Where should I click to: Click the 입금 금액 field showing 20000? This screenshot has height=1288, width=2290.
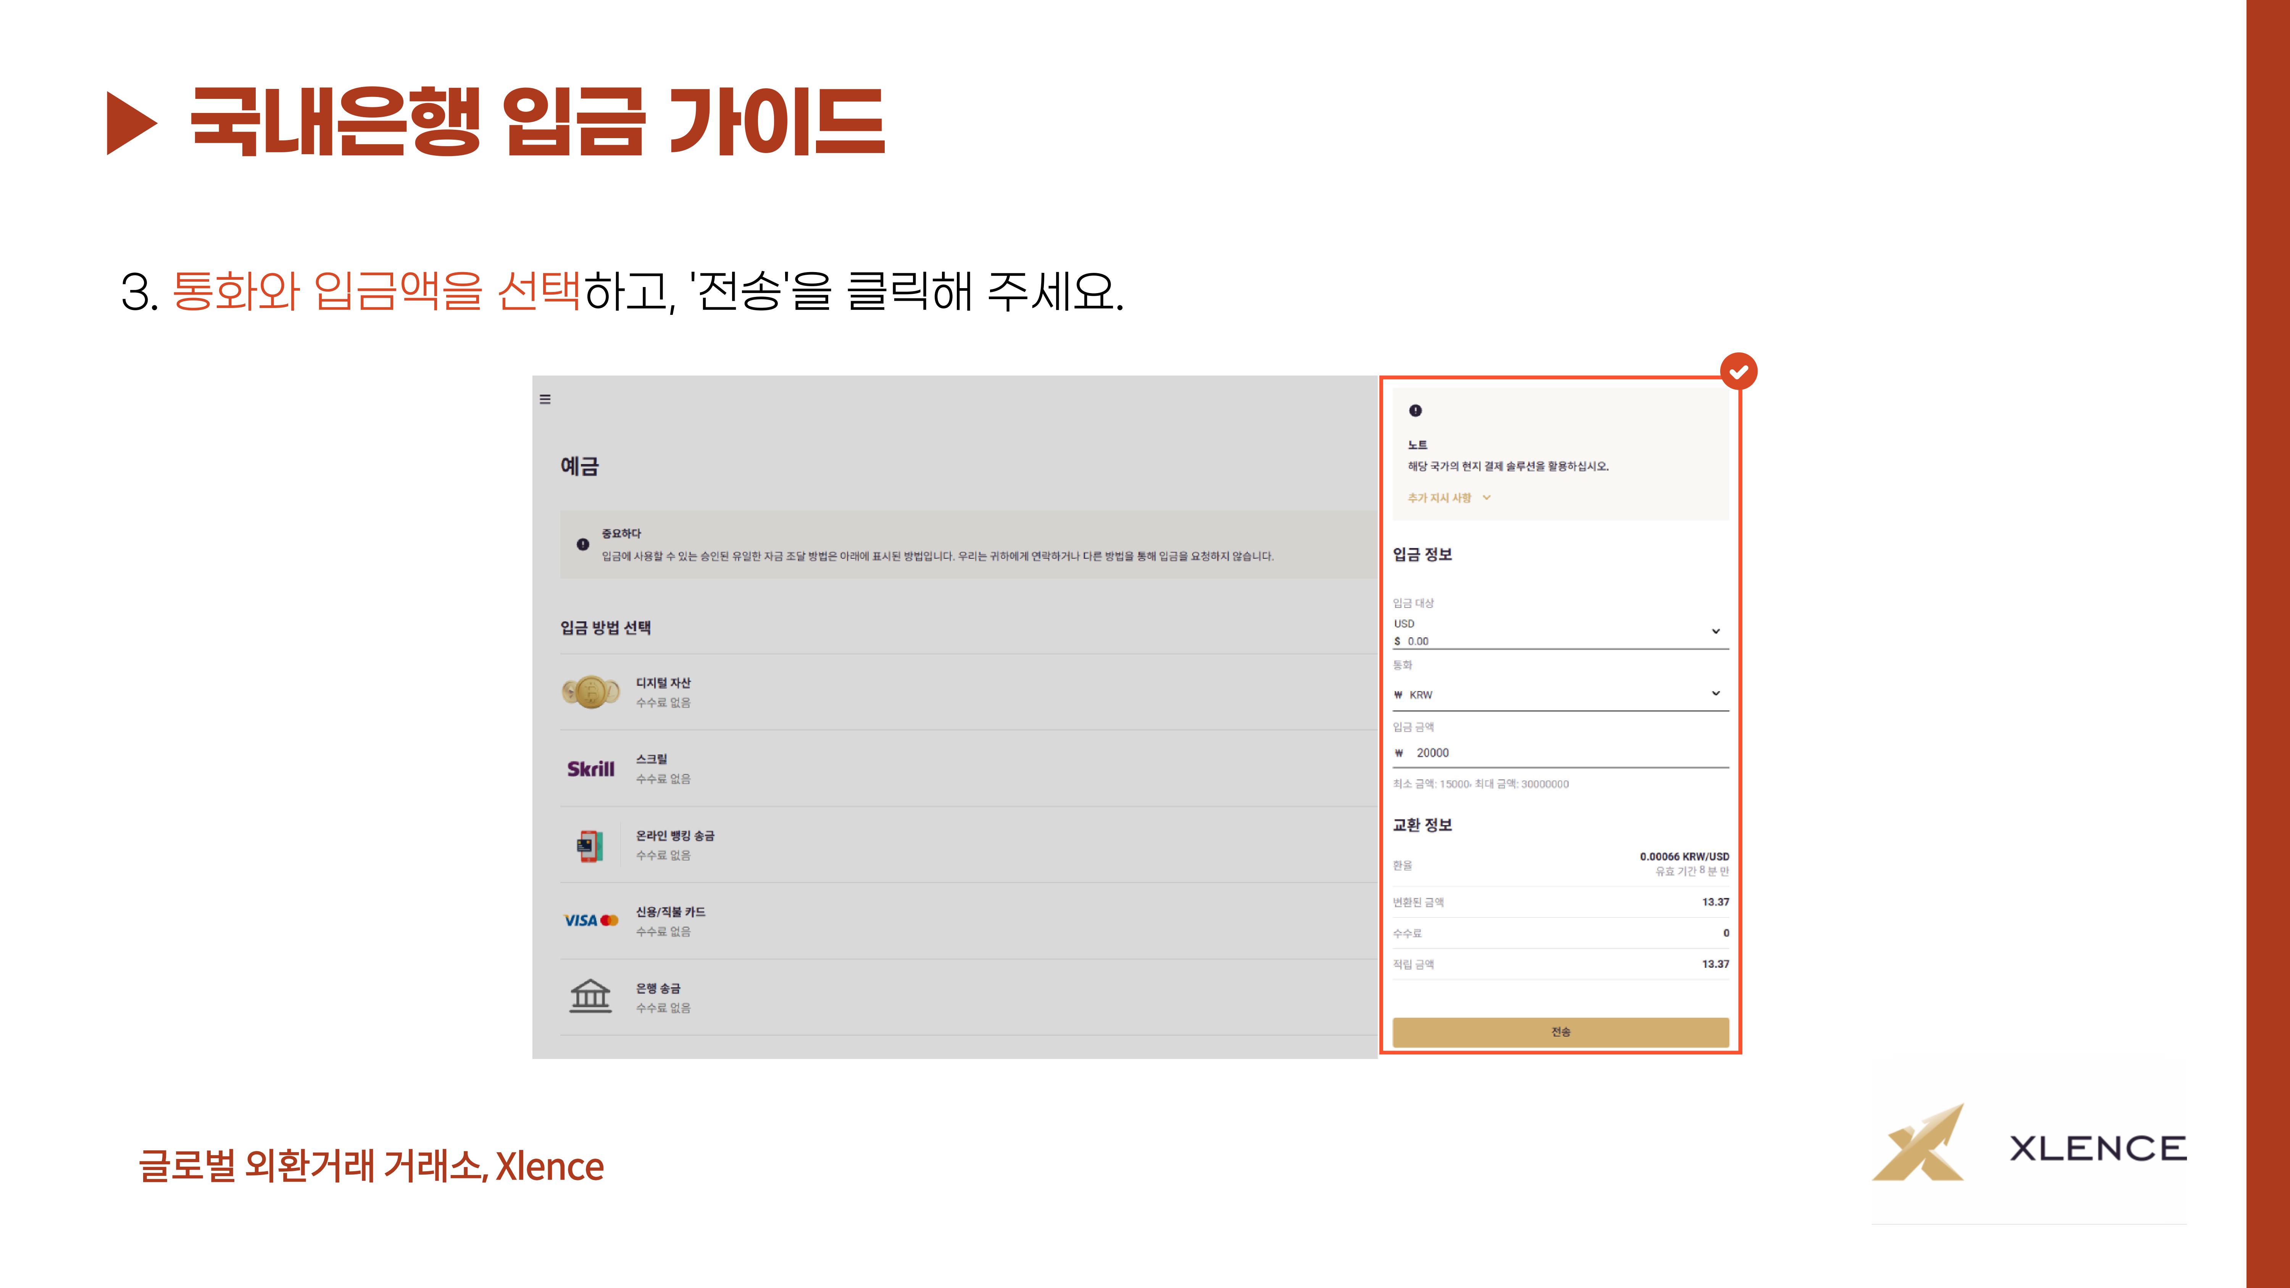pos(1560,753)
